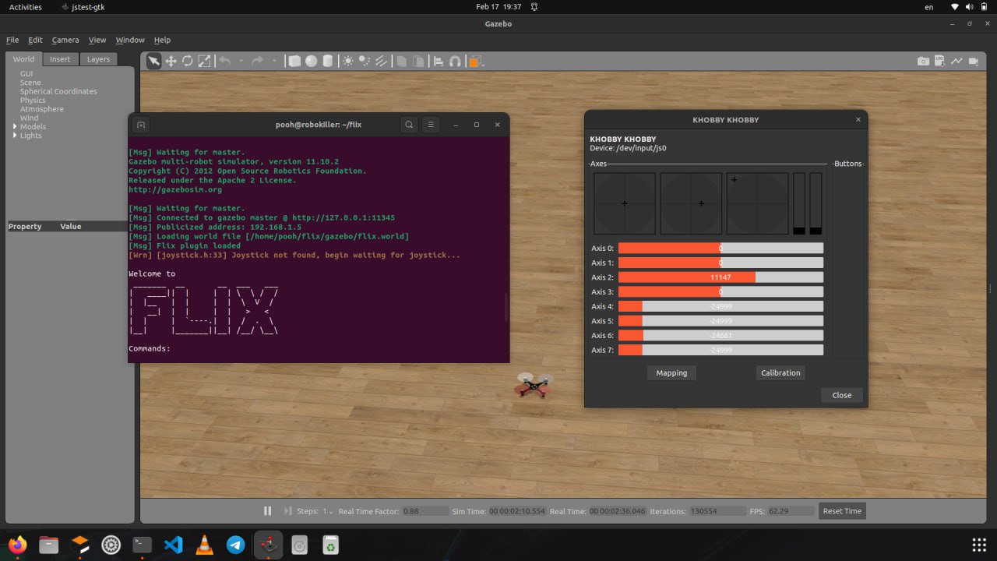Select the drone model in the scene
Image resolution: width=997 pixels, height=561 pixels.
[534, 384]
